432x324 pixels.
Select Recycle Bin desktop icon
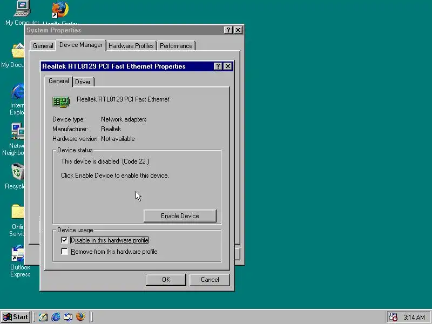click(15, 177)
